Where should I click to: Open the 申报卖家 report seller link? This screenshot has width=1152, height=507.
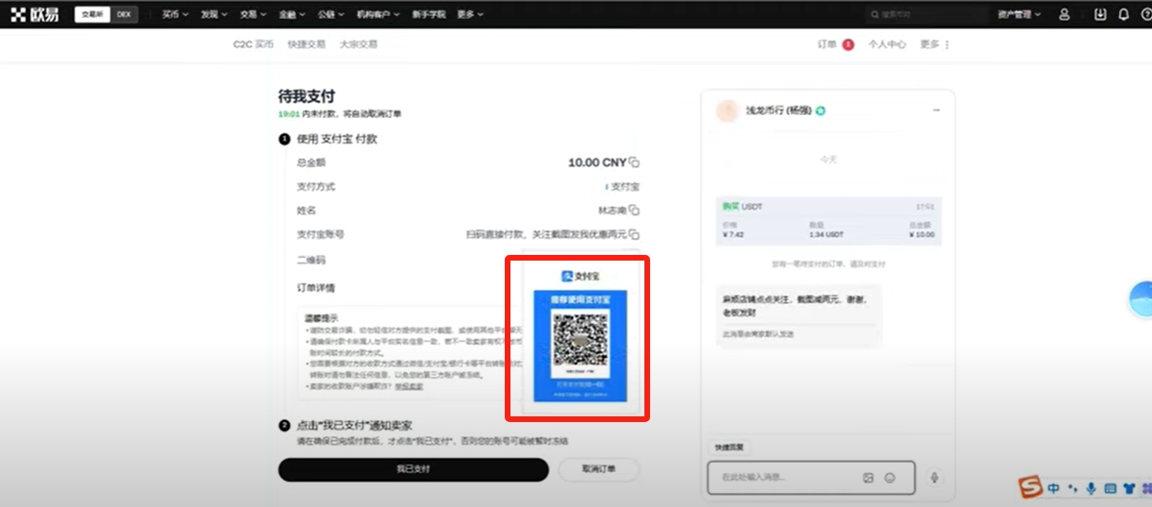409,386
